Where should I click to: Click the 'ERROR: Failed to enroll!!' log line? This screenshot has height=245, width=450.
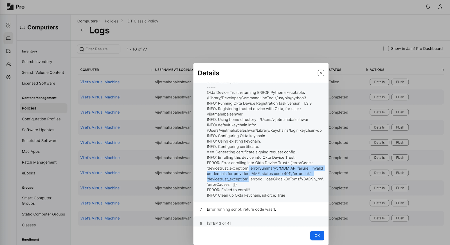coord(228,190)
